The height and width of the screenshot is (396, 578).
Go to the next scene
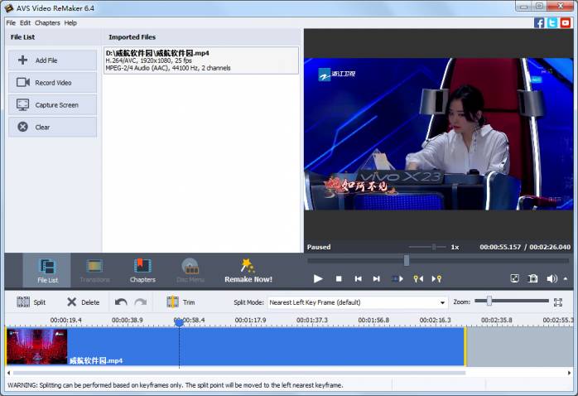(x=397, y=279)
